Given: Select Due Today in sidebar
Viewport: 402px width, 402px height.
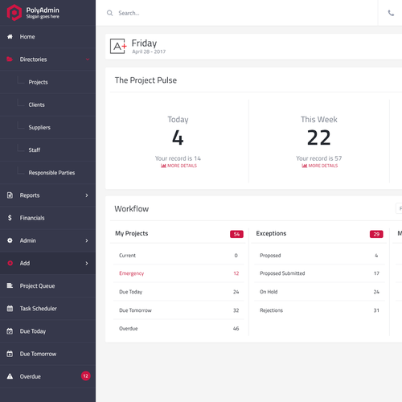Looking at the screenshot, I should pos(47,331).
